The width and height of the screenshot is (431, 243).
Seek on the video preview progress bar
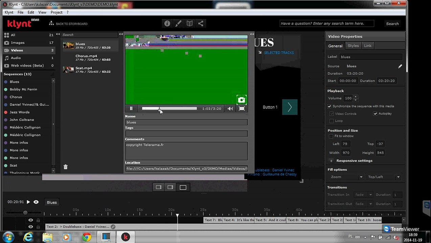[x=169, y=108]
